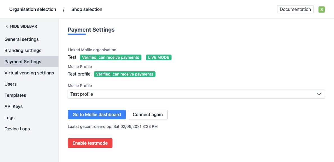Open Device Logs in the sidebar
The height and width of the screenshot is (162, 334).
coord(17,129)
